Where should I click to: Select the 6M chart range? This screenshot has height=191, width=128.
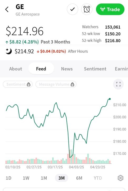coord(79,178)
